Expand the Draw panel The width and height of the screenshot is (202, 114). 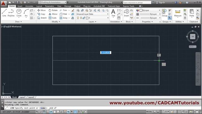pyautogui.click(x=19, y=22)
